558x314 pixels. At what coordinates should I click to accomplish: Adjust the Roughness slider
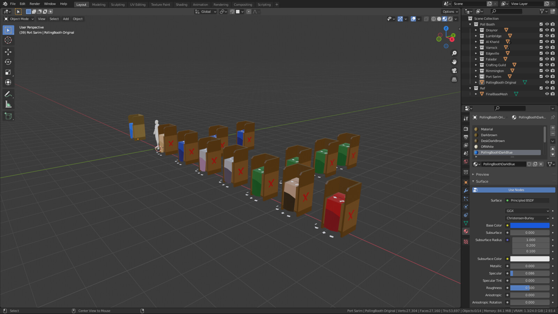point(530,288)
